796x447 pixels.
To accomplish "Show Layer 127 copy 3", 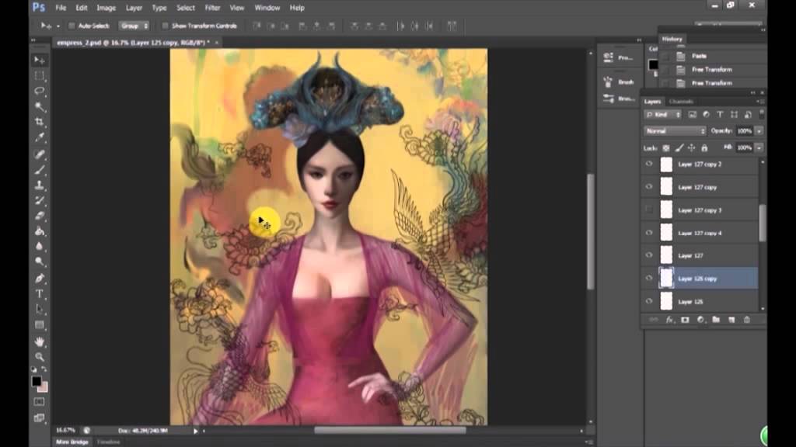I will point(649,210).
